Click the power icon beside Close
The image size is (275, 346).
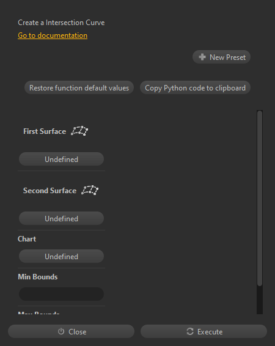click(x=61, y=331)
